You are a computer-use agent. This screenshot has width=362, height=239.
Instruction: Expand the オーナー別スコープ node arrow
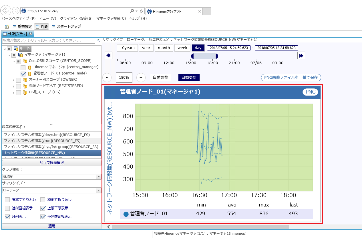tap(14, 80)
